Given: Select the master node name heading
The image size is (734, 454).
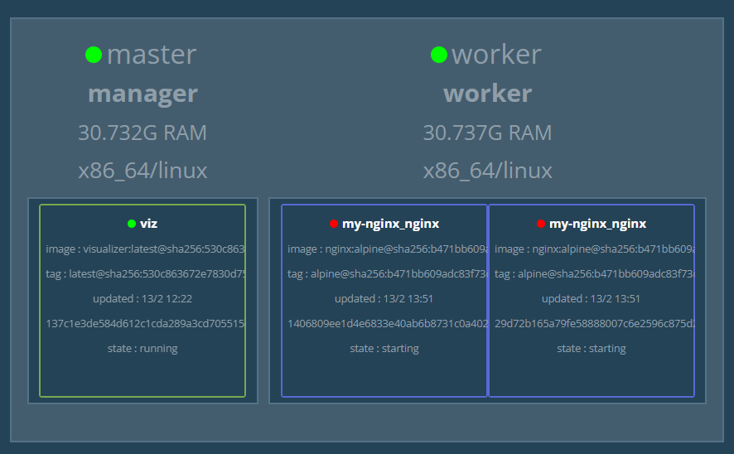Looking at the screenshot, I should coord(151,55).
